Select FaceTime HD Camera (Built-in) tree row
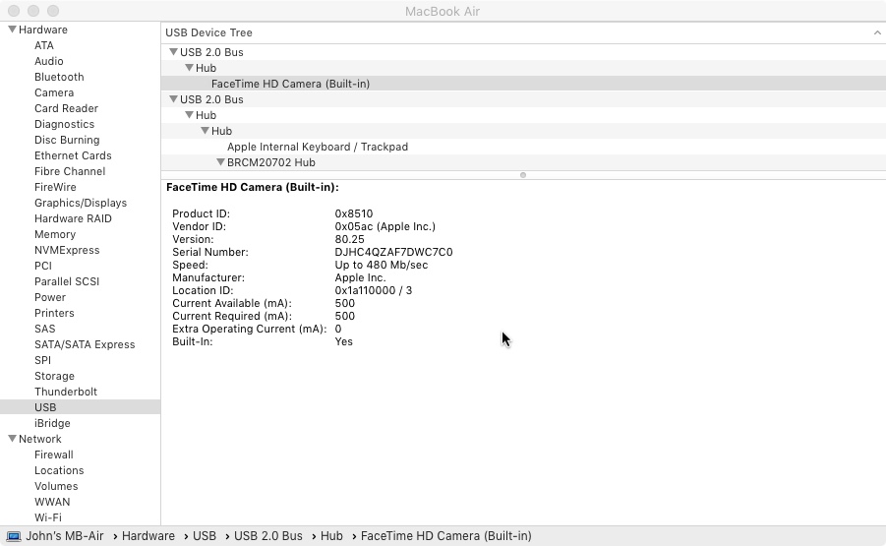 (523, 84)
